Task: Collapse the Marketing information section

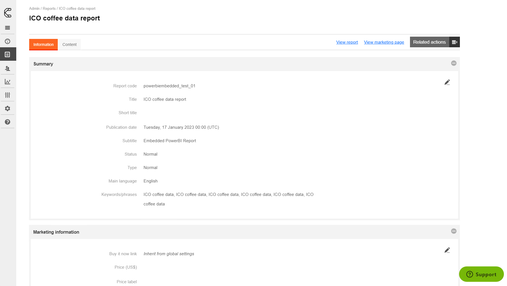Action: (x=453, y=231)
